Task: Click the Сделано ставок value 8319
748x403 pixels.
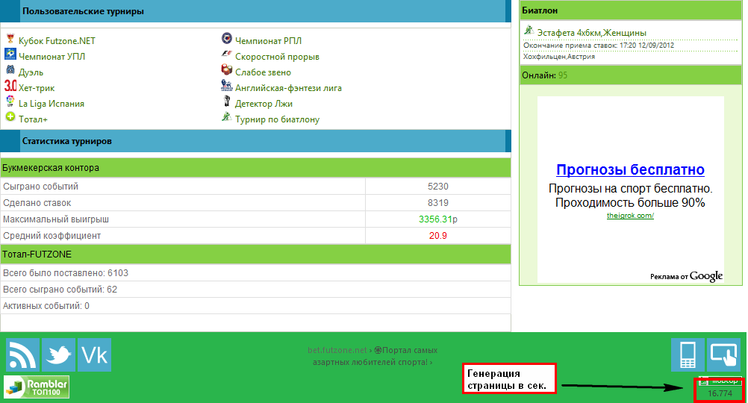Action: tap(438, 203)
